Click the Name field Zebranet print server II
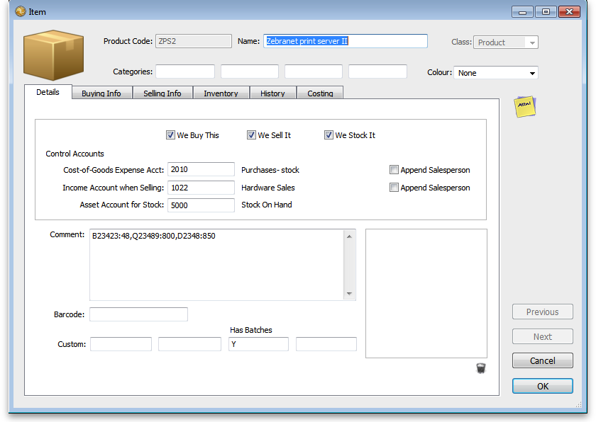The height and width of the screenshot is (422, 596). [346, 41]
